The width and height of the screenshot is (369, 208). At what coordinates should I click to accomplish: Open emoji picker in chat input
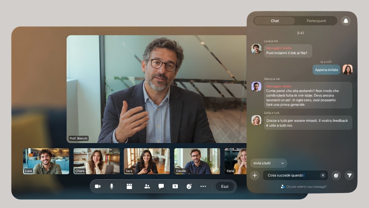pyautogui.click(x=336, y=175)
